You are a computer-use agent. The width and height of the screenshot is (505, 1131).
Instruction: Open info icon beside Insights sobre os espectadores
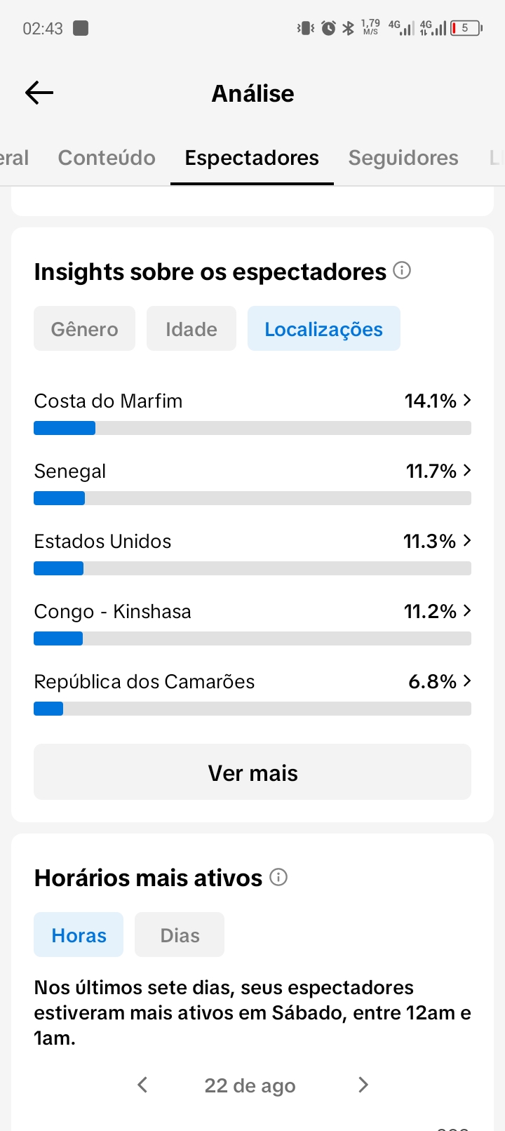click(402, 270)
